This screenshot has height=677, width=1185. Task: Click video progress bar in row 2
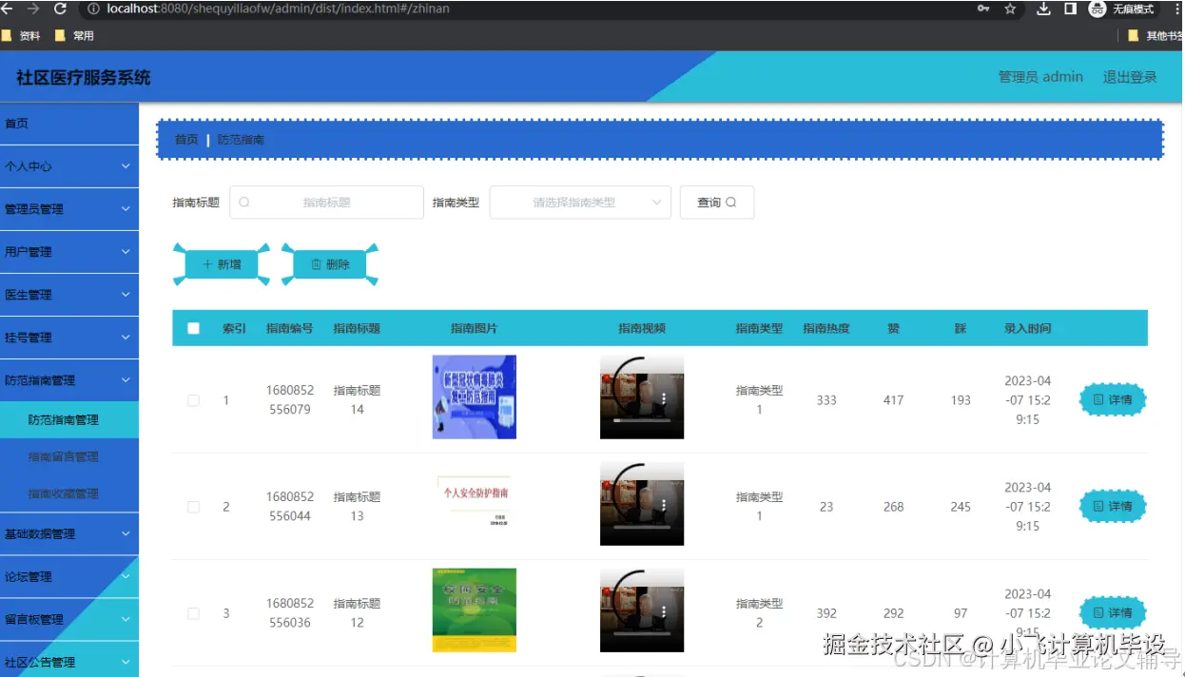[642, 526]
